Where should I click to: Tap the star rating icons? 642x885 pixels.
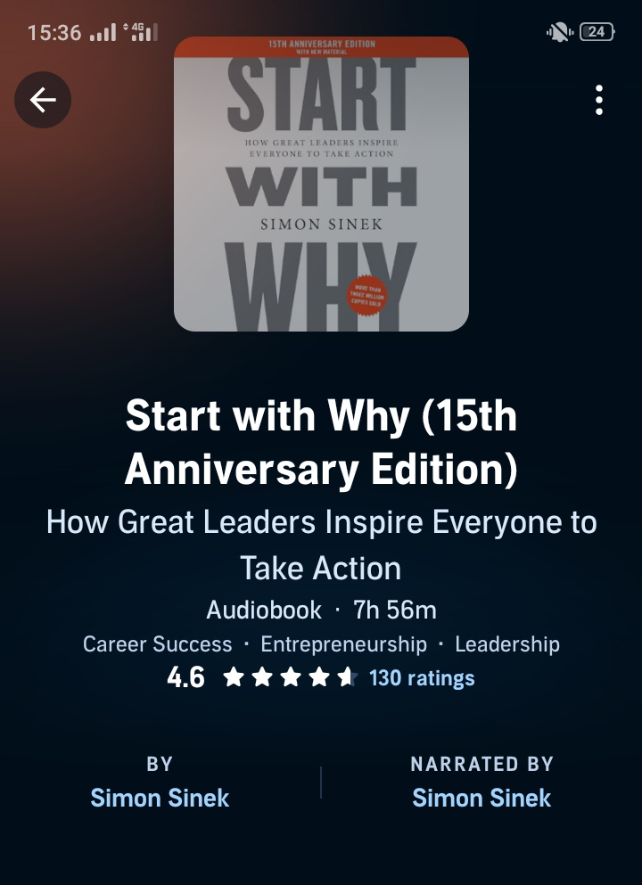coord(290,677)
